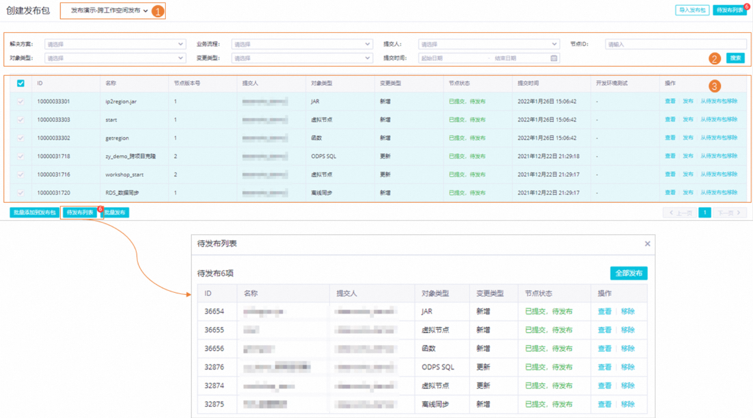Click 从待发布包移除 for RDS_数据同步 row
753x418 pixels.
coord(719,192)
